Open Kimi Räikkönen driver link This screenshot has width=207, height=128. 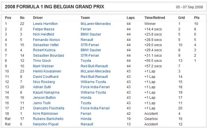coord(45,113)
